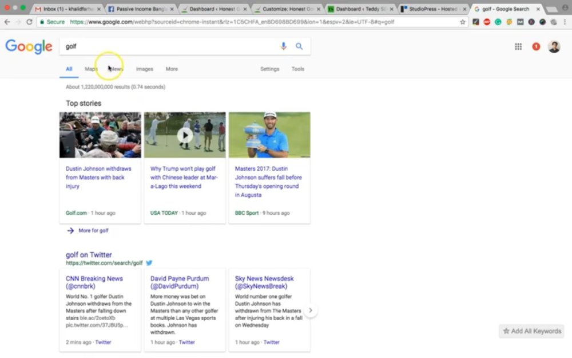The height and width of the screenshot is (358, 572).
Task: Expand the More search options menu
Action: (x=172, y=69)
